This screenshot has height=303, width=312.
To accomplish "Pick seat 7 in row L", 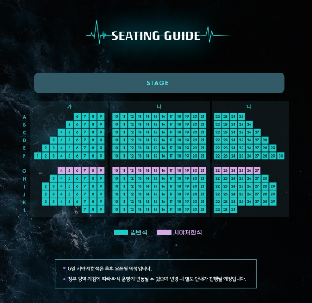I will (85, 210).
